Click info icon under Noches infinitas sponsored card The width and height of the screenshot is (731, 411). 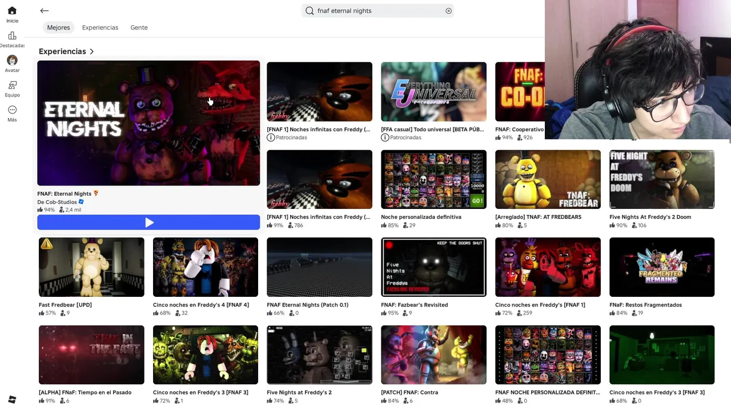(x=271, y=138)
